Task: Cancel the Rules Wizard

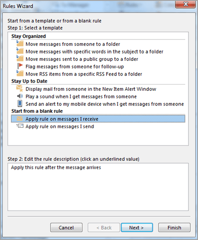Action: 66,228
